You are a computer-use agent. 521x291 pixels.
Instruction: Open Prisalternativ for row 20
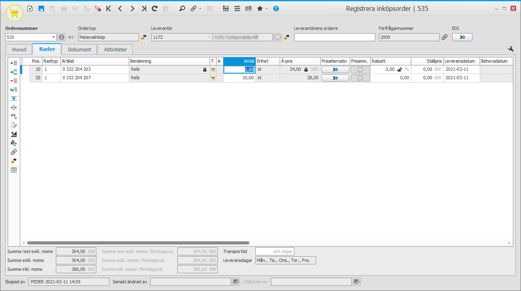pos(335,78)
